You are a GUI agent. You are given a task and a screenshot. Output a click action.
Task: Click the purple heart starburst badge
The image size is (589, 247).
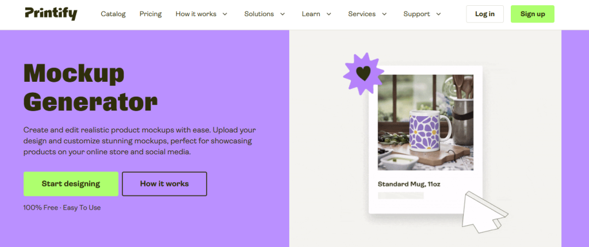[364, 74]
